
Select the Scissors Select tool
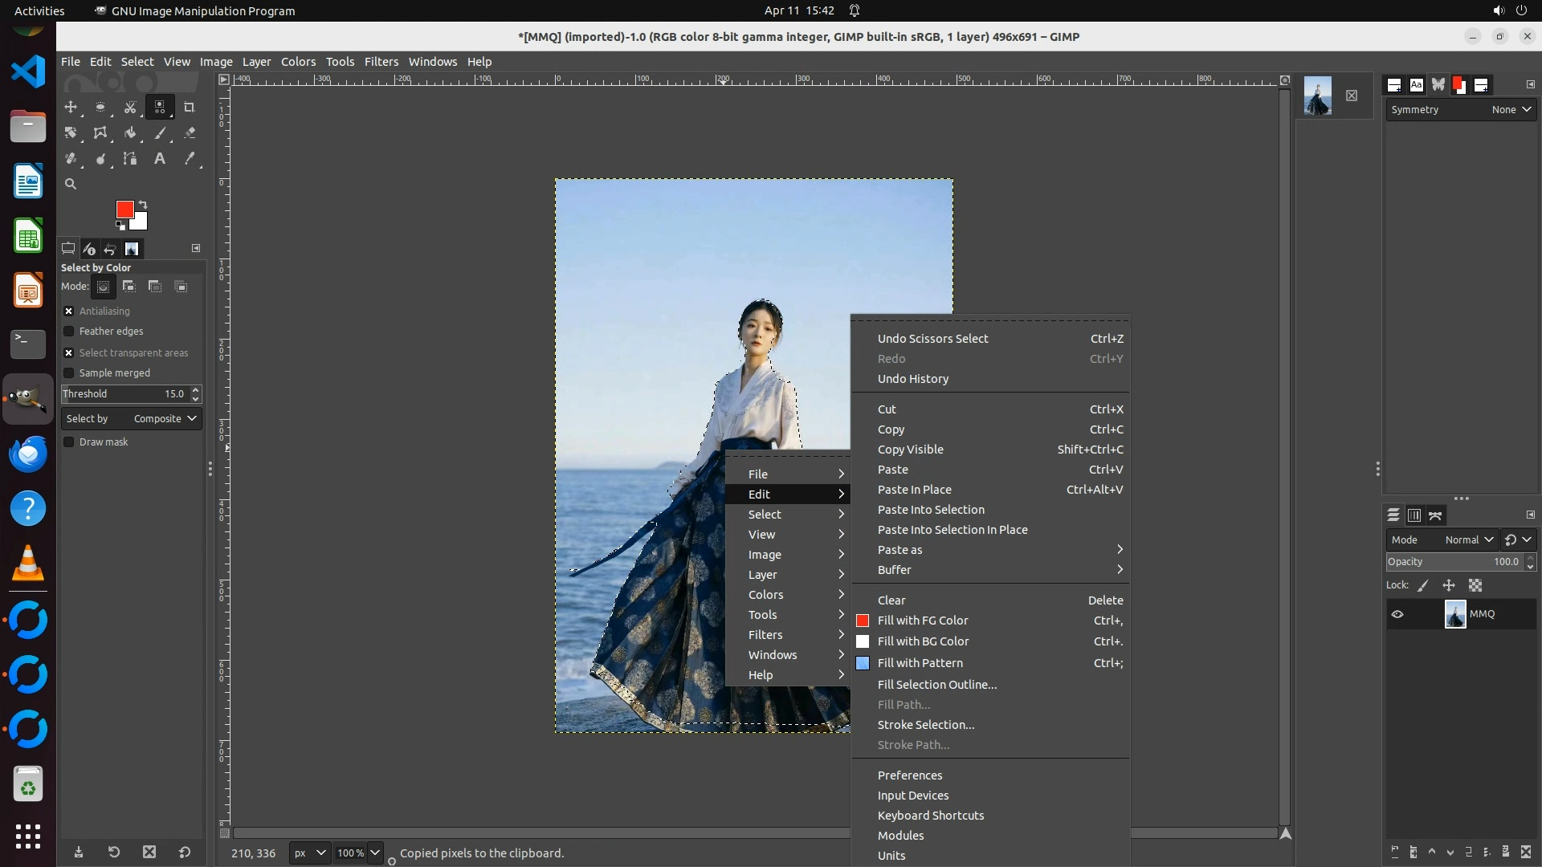pos(130,107)
